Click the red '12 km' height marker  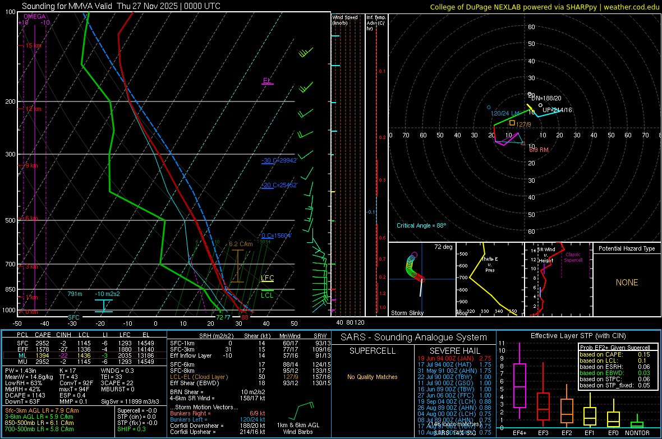[33, 109]
